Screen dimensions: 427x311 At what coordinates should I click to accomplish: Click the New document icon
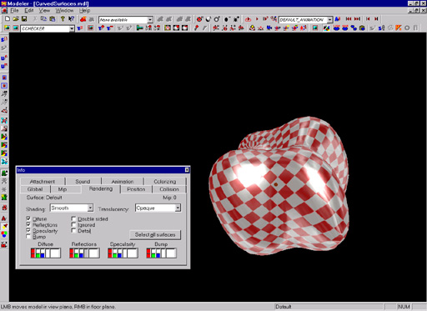(x=8, y=19)
